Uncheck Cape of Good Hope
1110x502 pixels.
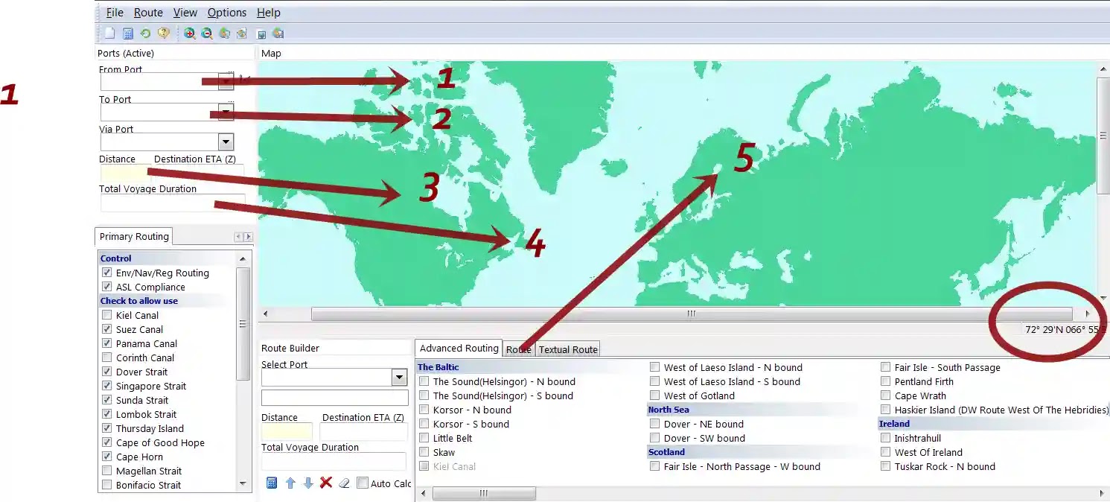point(106,442)
